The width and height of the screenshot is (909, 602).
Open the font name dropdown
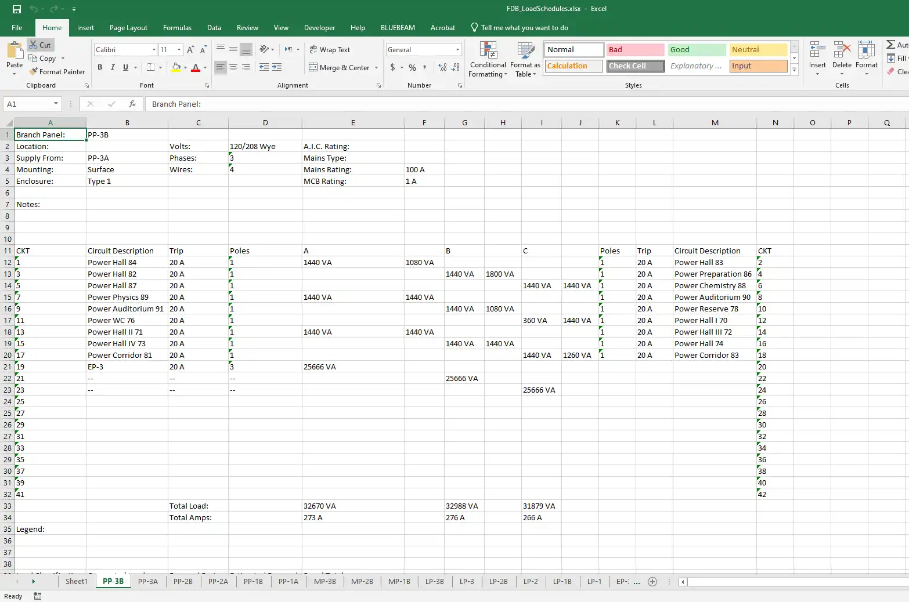(x=154, y=50)
